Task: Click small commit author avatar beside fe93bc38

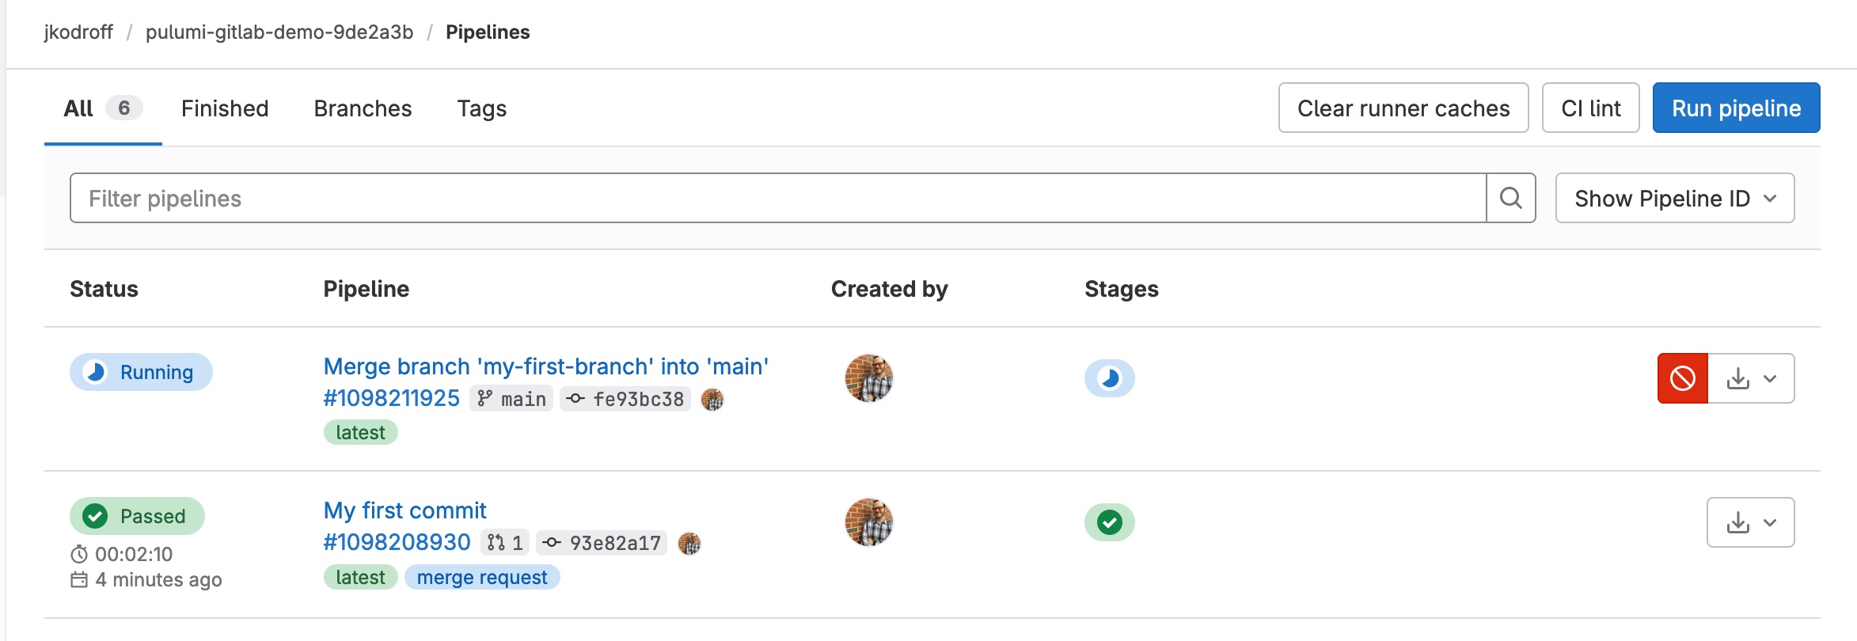Action: (712, 400)
